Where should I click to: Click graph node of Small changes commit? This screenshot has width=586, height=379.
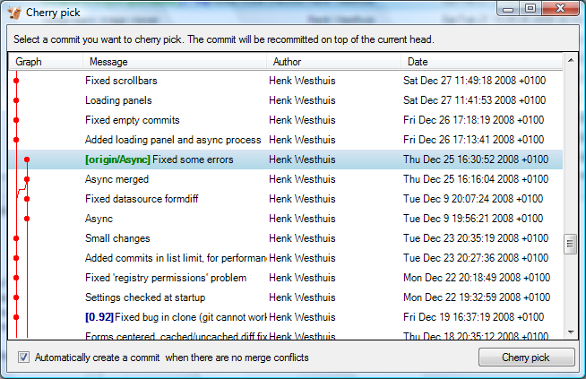(16, 238)
